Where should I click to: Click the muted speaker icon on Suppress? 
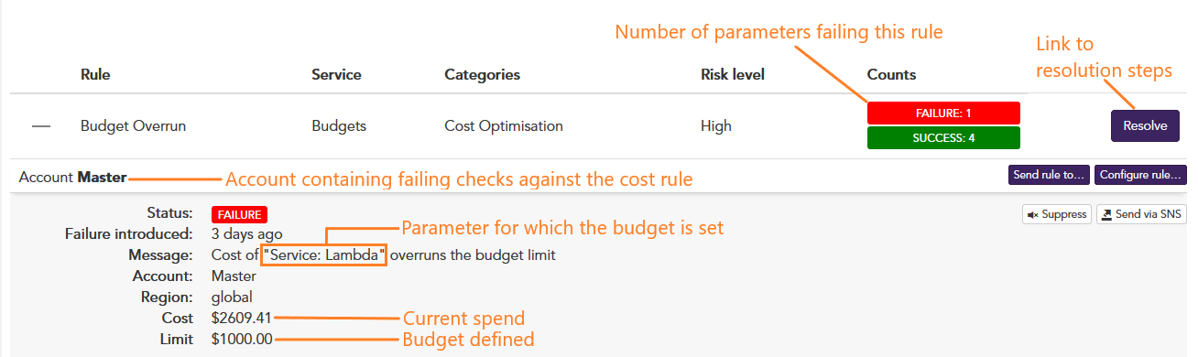click(x=1033, y=214)
